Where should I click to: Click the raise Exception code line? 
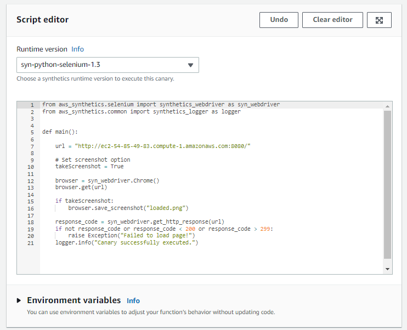(132, 236)
